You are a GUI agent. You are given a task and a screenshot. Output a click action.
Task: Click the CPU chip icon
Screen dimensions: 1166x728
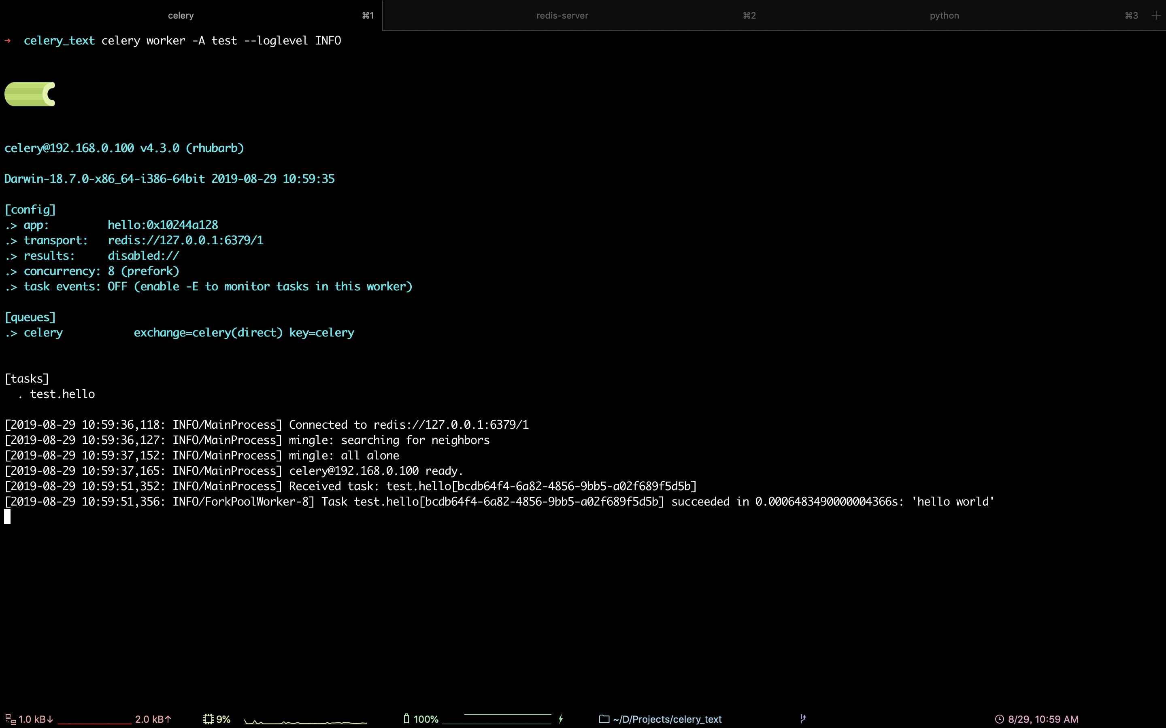(208, 720)
